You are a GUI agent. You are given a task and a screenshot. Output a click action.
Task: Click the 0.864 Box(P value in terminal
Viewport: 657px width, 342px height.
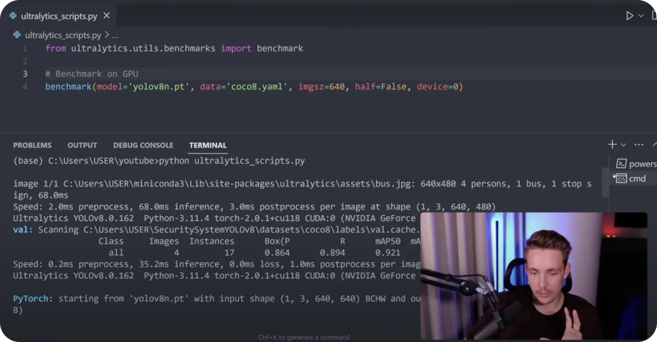point(277,253)
